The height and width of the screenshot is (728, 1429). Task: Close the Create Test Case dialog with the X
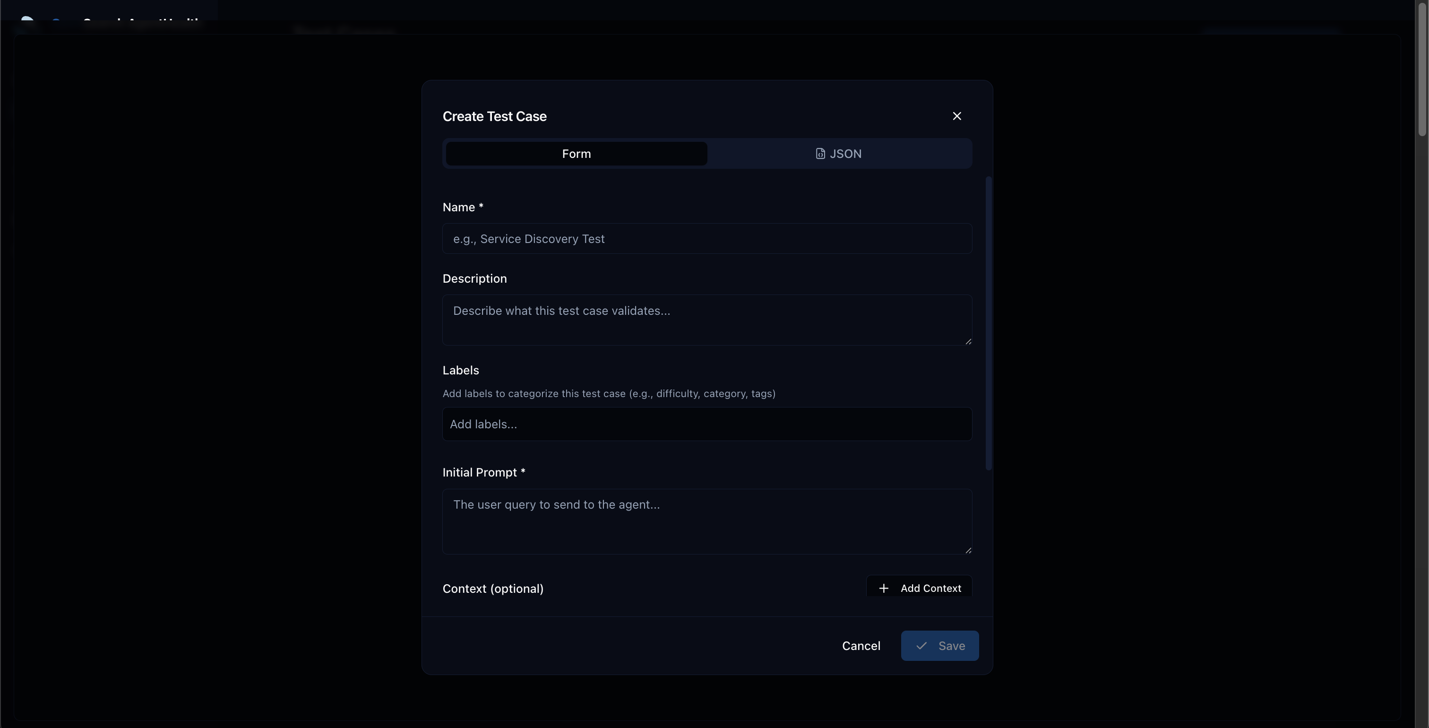[957, 116]
